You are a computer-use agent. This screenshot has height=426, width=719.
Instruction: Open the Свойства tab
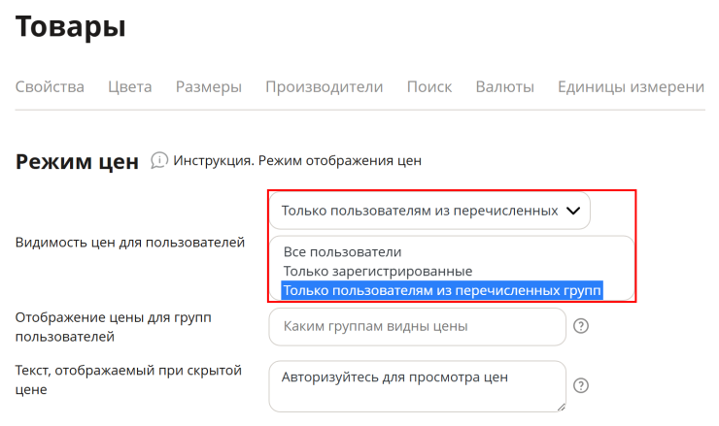click(50, 86)
